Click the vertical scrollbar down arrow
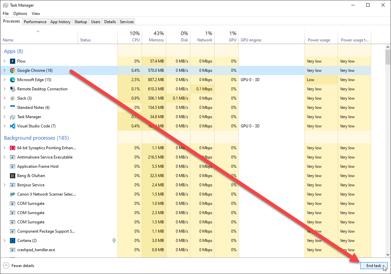Image resolution: width=391 pixels, height=274 pixels. [388, 255]
